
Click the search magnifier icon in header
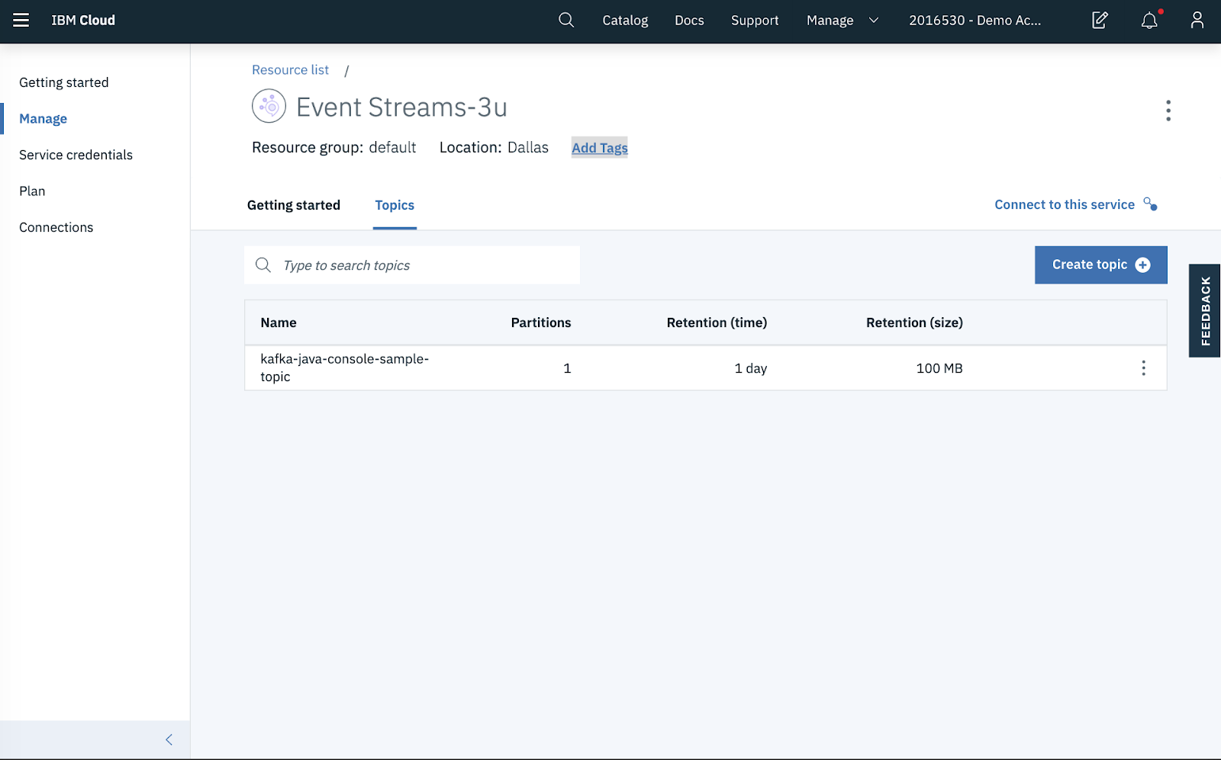(x=566, y=21)
